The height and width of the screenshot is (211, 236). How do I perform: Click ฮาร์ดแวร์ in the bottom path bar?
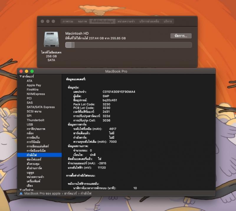click(x=71, y=193)
